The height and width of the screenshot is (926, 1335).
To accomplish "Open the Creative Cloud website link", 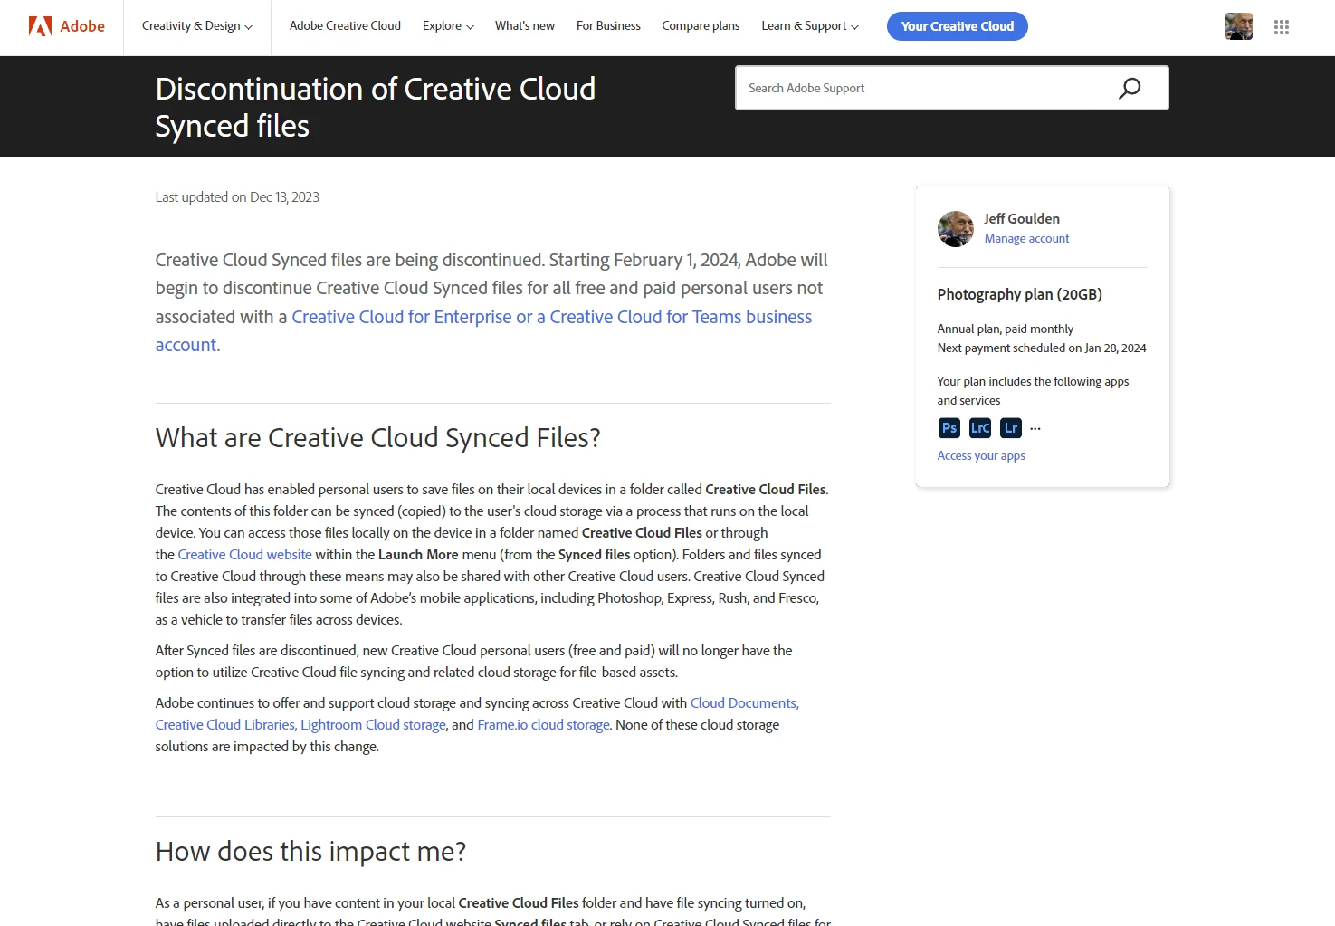I will pyautogui.click(x=244, y=555).
